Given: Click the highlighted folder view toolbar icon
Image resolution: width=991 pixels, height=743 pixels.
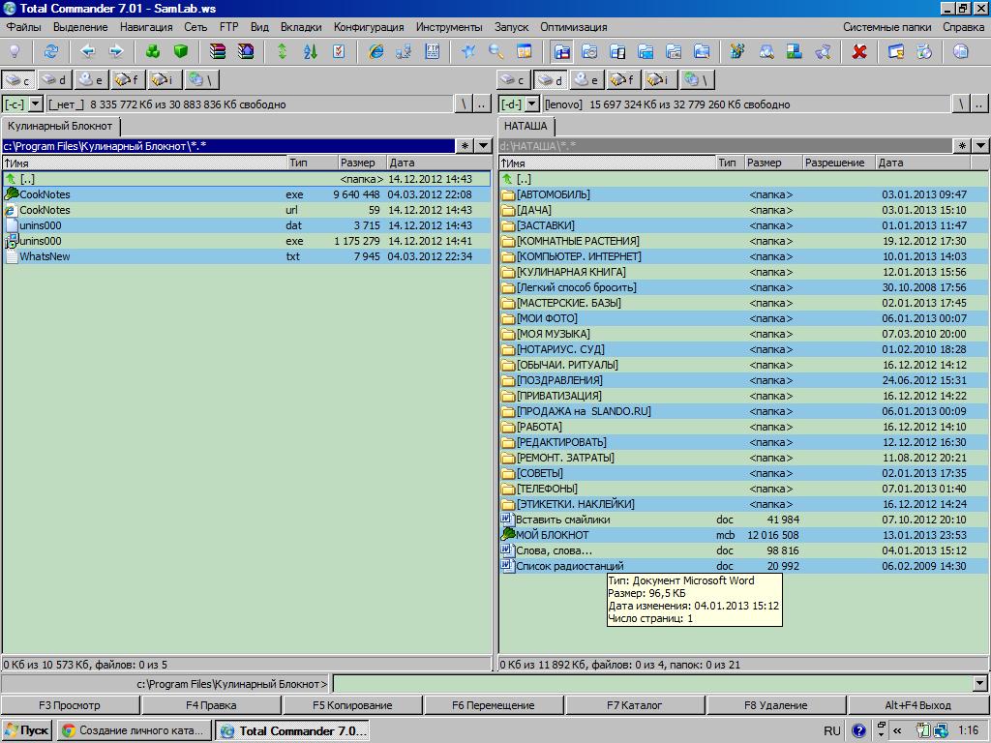Looking at the screenshot, I should pyautogui.click(x=562, y=52).
